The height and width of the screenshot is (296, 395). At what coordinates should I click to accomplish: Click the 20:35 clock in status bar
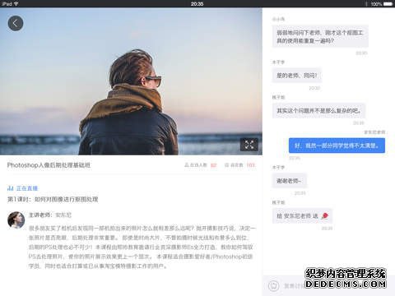(x=197, y=4)
